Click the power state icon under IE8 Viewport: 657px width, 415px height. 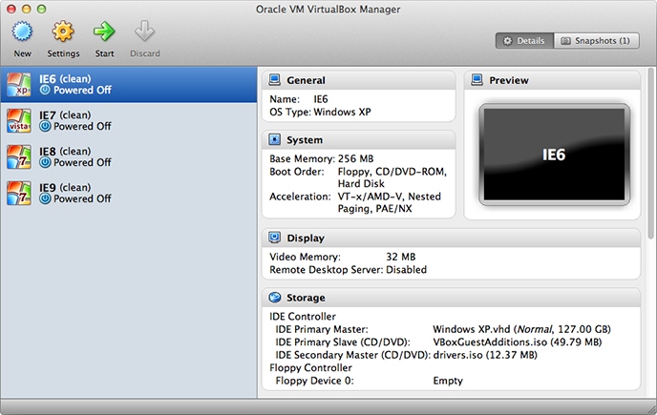click(45, 162)
